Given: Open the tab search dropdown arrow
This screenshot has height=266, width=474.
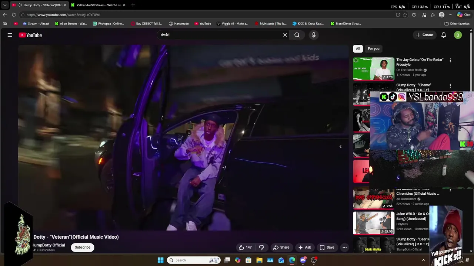Looking at the screenshot, I should (x=5, y=5).
